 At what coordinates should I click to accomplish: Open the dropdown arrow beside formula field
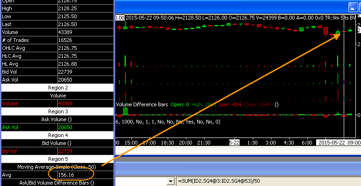[170, 181]
